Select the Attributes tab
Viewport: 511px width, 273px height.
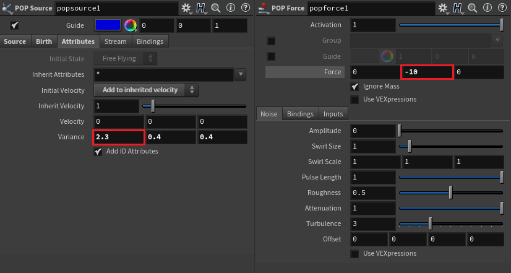tap(78, 41)
